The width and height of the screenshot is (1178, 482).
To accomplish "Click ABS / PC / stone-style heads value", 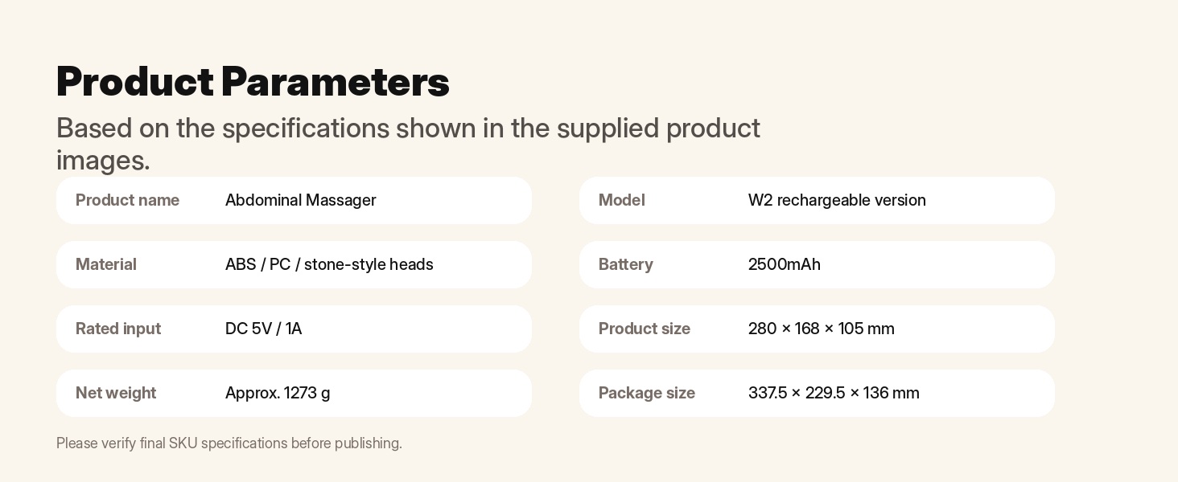I will (x=329, y=264).
